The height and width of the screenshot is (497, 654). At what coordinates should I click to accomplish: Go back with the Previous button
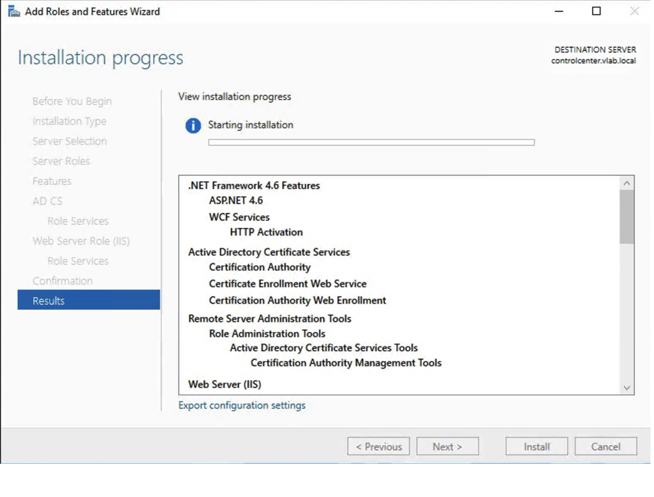[378, 447]
